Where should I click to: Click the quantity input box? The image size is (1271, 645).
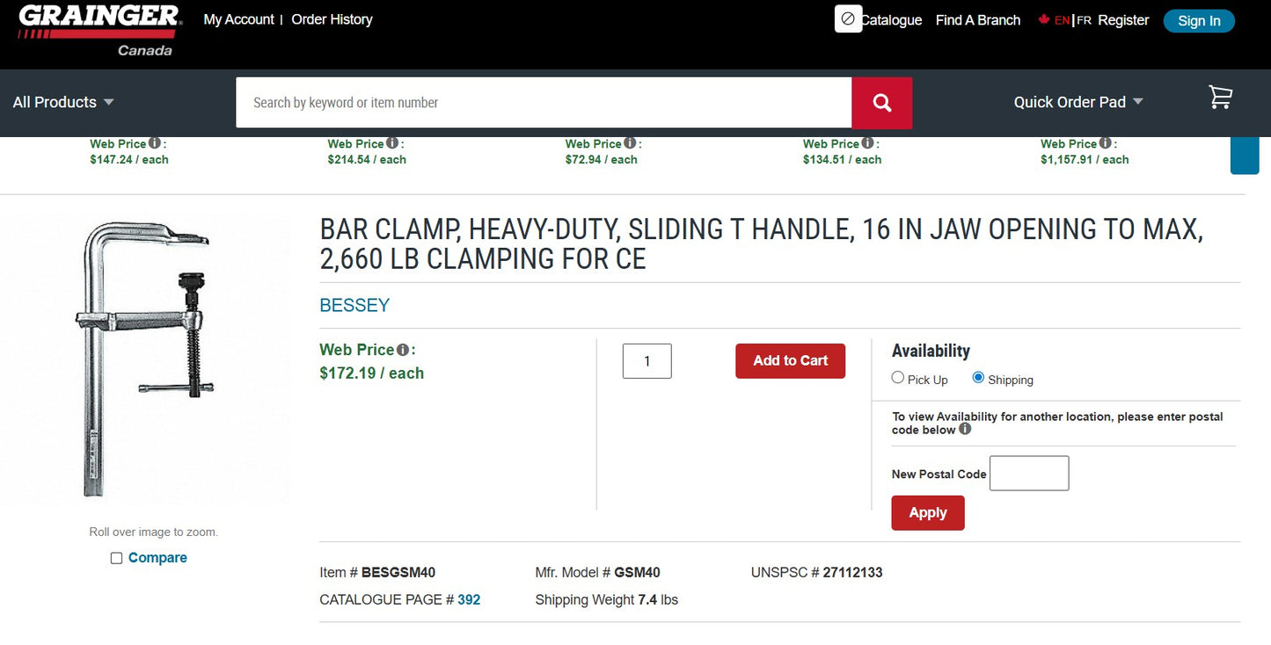[646, 360]
